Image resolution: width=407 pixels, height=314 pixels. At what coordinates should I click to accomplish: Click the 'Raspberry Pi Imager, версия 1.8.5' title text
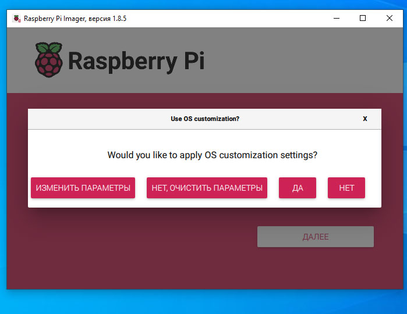pyautogui.click(x=75, y=19)
